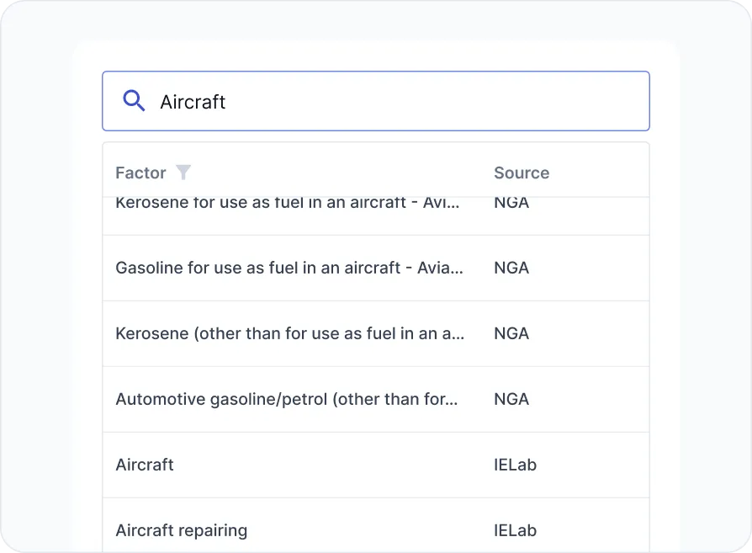Open the Kerosene aviation fuel factor entry
The image size is (752, 553).
click(x=286, y=202)
